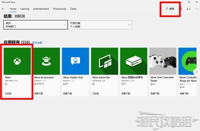
Task: Click the Xbox Game Bar title
Action: 101,77
